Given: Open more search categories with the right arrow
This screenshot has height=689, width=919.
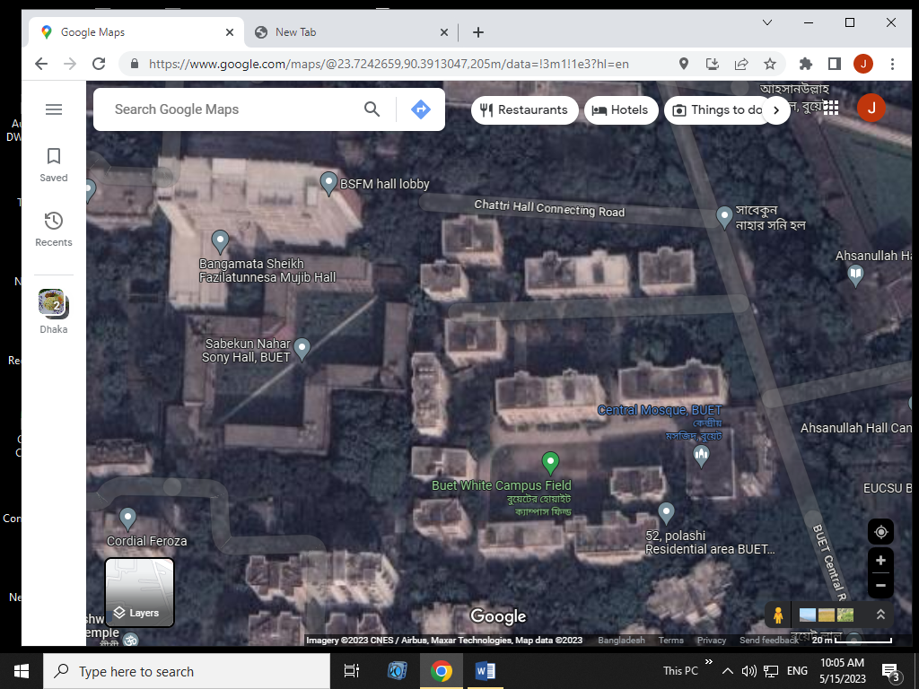Looking at the screenshot, I should tap(775, 109).
